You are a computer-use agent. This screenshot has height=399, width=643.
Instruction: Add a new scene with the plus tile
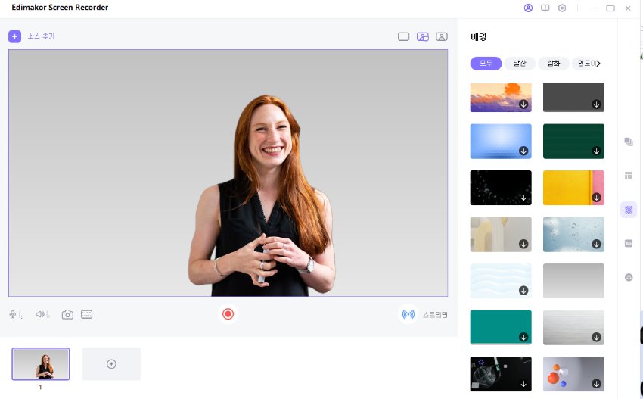(x=111, y=364)
